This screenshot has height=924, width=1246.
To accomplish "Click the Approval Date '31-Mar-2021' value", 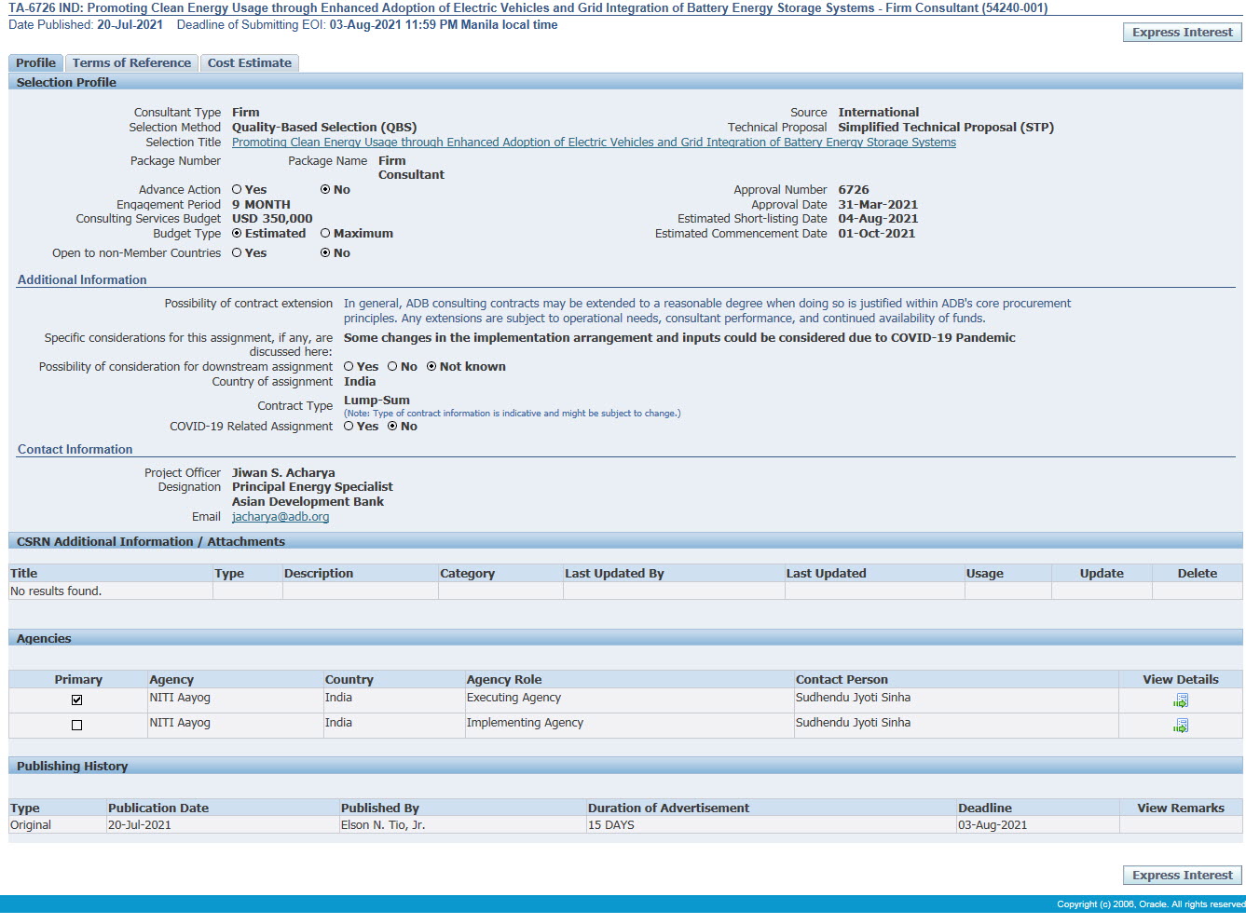I will coord(878,204).
